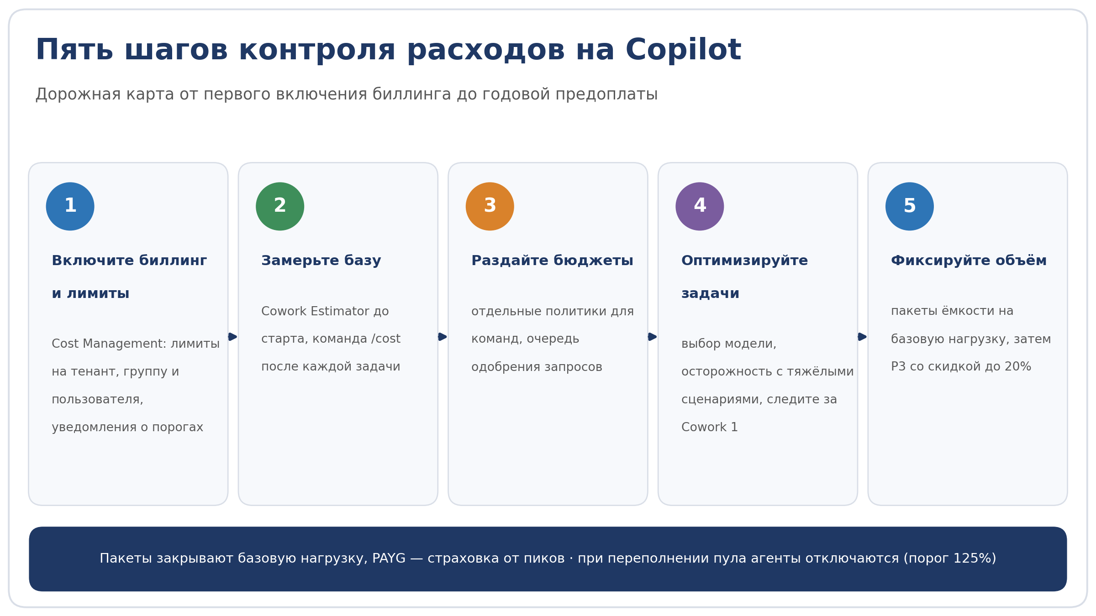The image size is (1096, 616).
Task: Click the line 'на тенант, группу и'
Action: (x=115, y=372)
